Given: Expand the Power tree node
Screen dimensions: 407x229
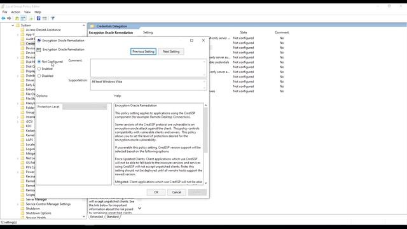Looking at the screenshot, I should (18, 172).
